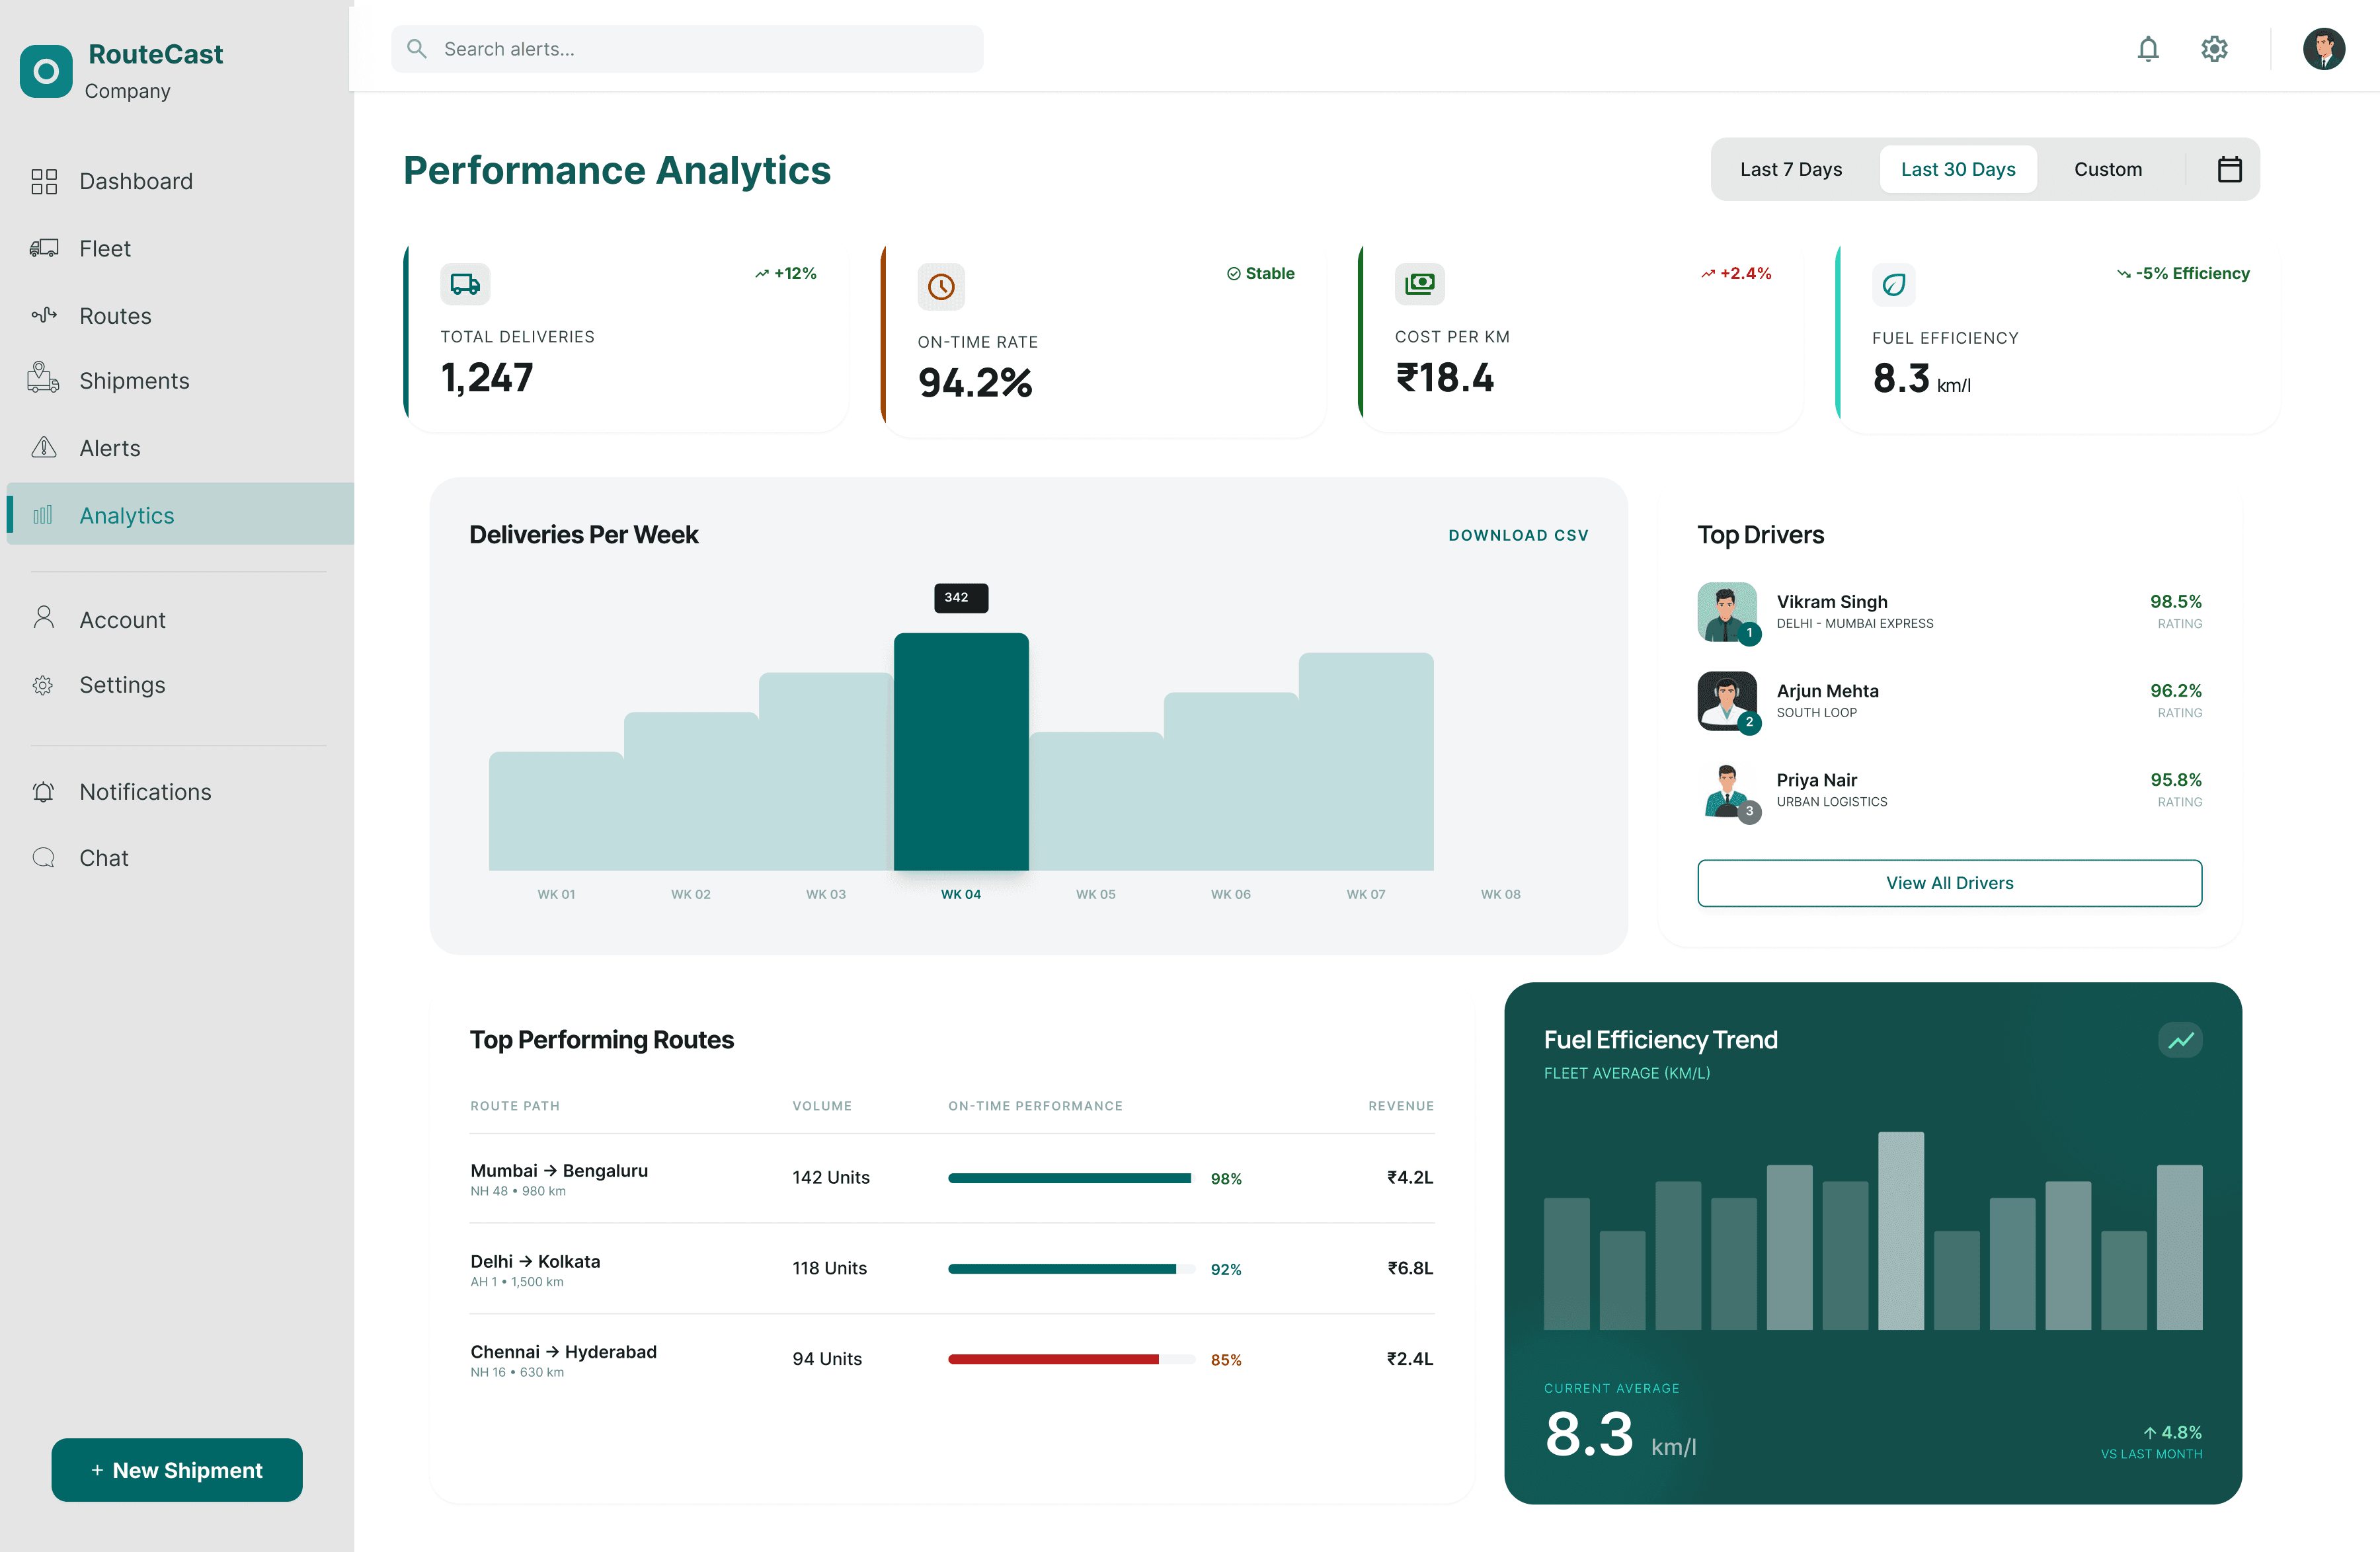Go to Fleet in the sidebar
The height and width of the screenshot is (1552, 2380).
105,248
